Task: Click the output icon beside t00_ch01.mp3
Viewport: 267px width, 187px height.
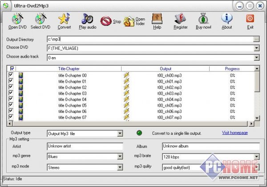Action: 126,81
